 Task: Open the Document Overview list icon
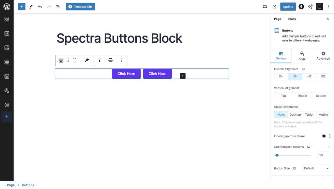pos(58,6)
